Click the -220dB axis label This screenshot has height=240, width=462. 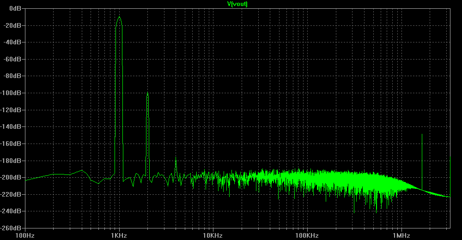(x=11, y=194)
